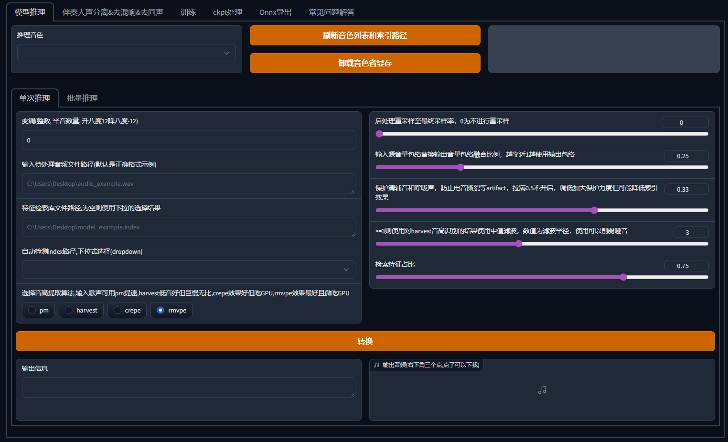Click the 检索特征占比 slider handle
This screenshot has height=442, width=728.
(623, 277)
